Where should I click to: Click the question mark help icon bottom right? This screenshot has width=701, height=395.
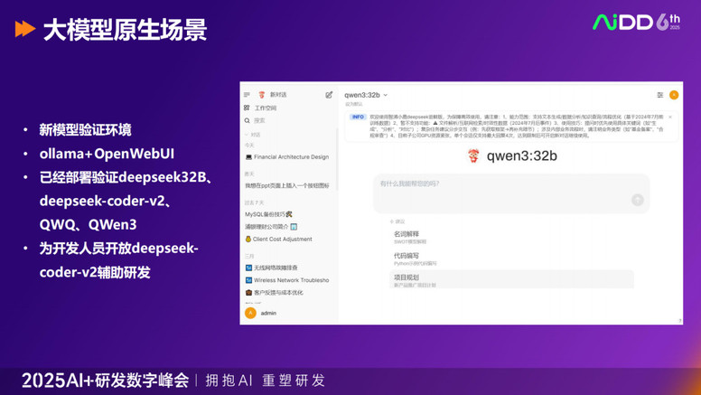680,321
